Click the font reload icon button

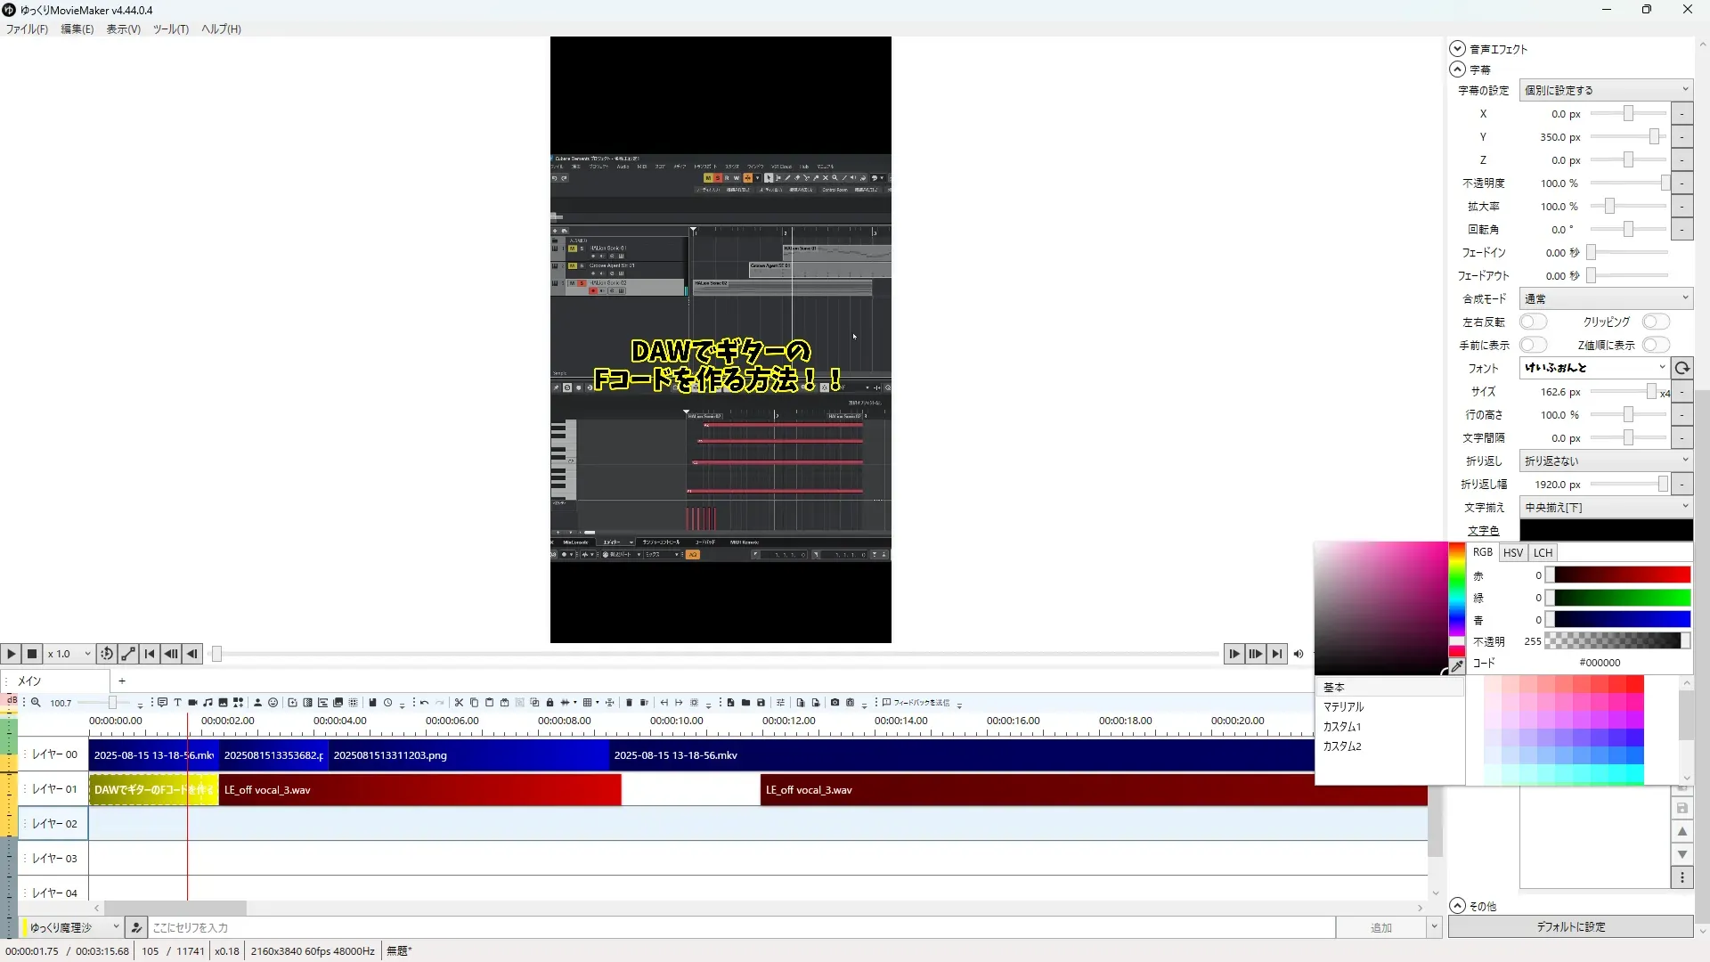[x=1681, y=368]
